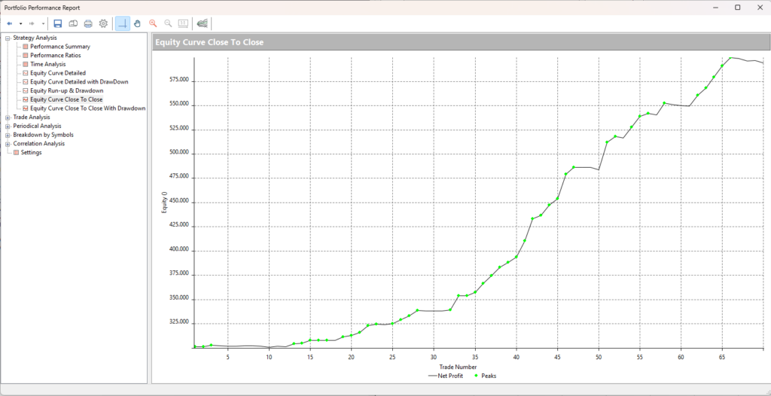
Task: Click the 1:1 reset zoom icon
Action: [183, 23]
